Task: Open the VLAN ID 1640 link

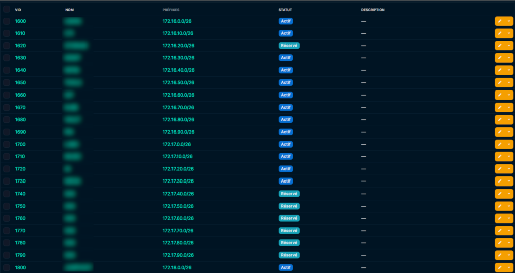Action: (x=20, y=70)
